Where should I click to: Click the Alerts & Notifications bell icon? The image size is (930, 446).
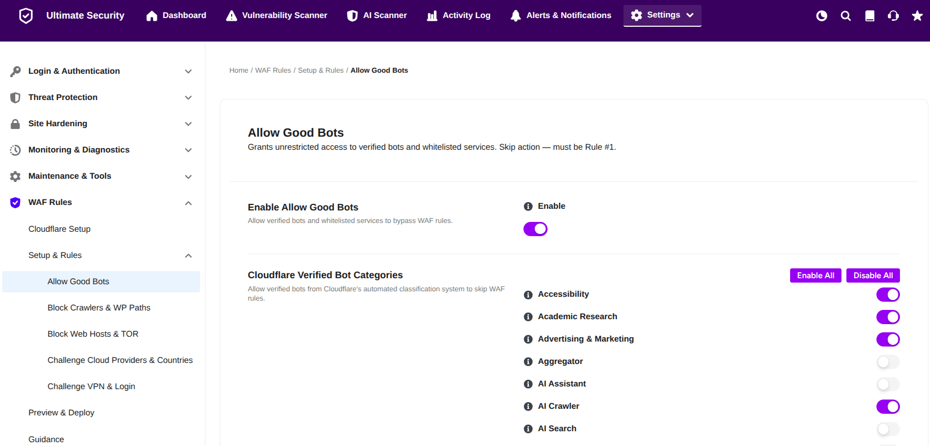[516, 16]
